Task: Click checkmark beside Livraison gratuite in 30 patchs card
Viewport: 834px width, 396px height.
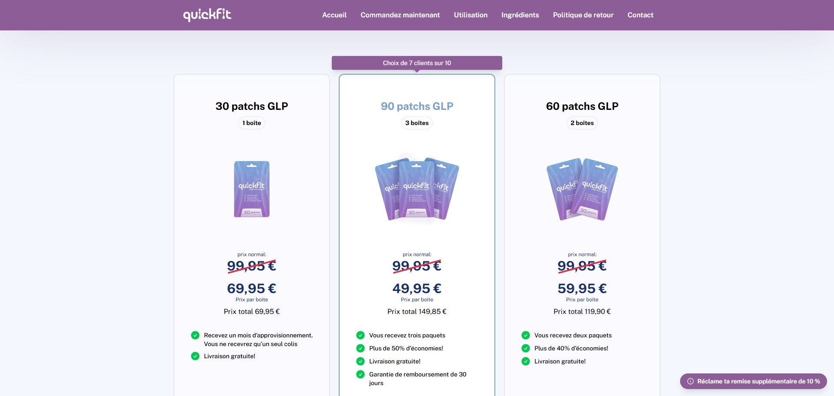Action: pos(195,356)
